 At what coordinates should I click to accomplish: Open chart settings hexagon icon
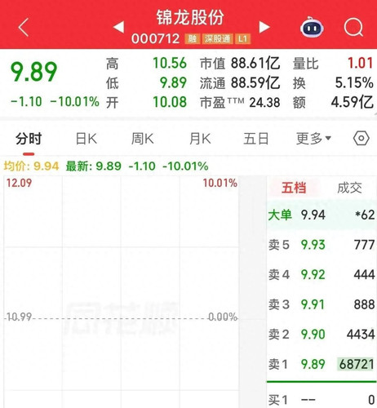[x=361, y=139]
